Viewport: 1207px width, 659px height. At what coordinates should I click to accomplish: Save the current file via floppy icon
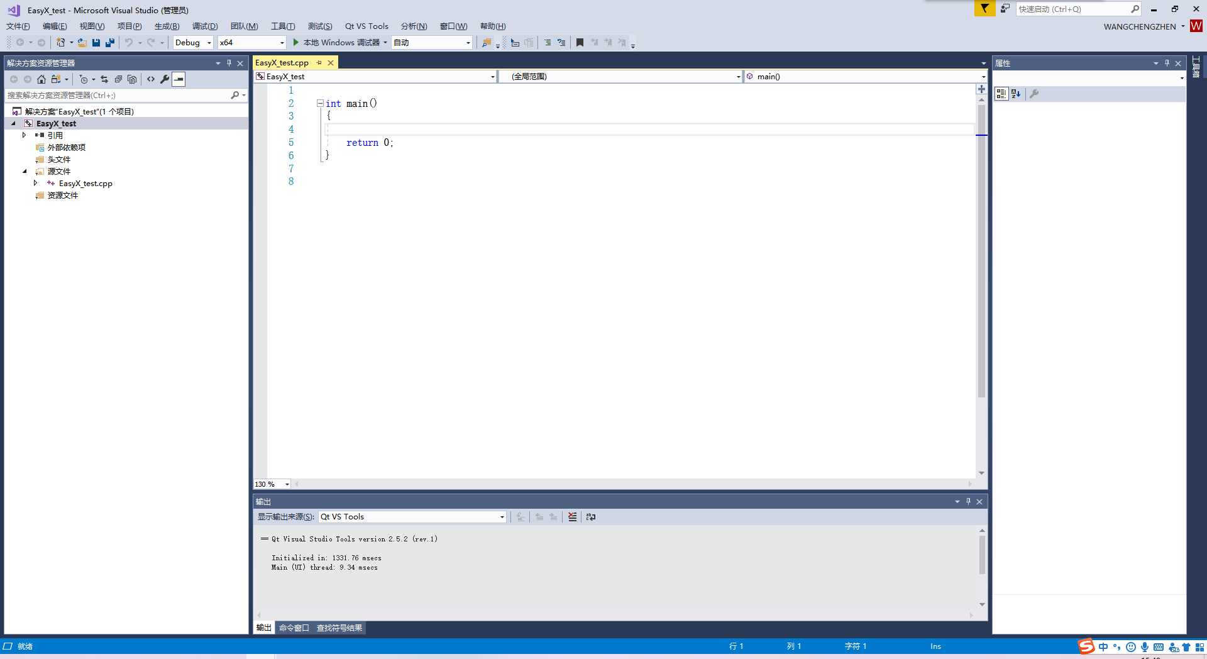(x=96, y=42)
